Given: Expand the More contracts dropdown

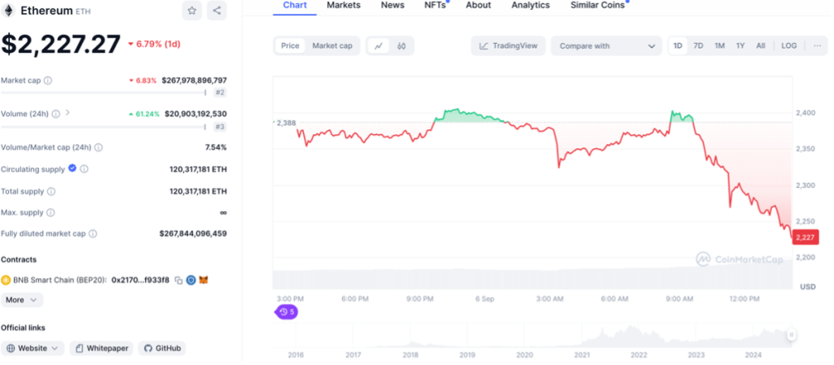Looking at the screenshot, I should tap(22, 300).
